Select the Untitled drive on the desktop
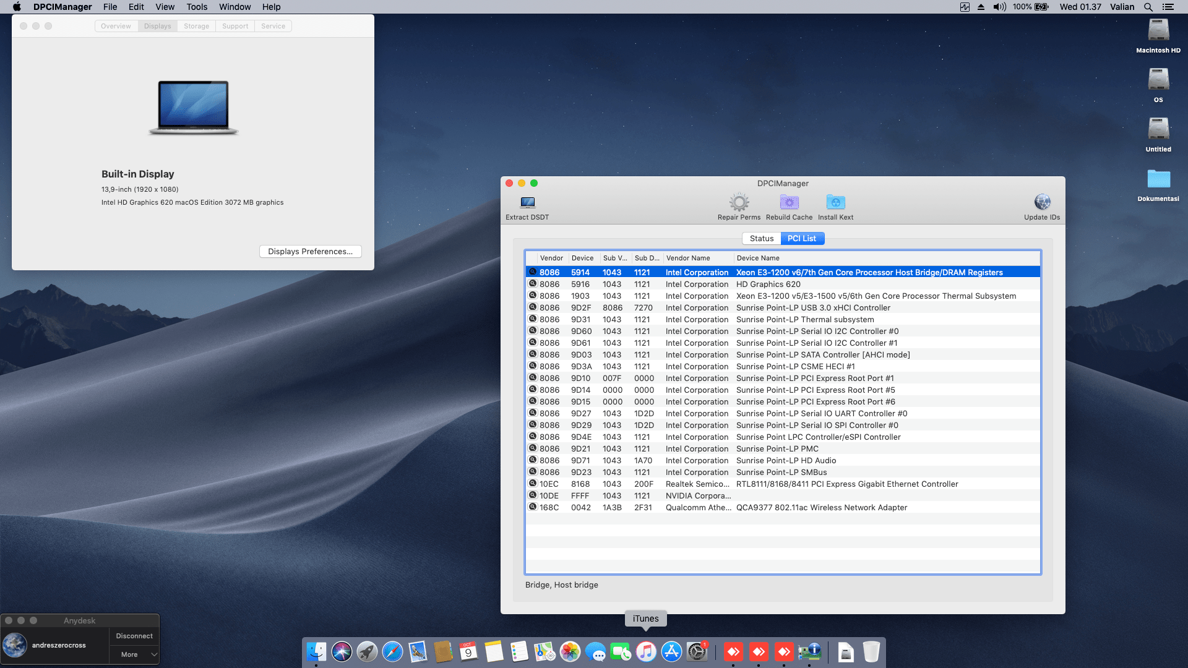This screenshot has height=668, width=1188. coord(1158,129)
